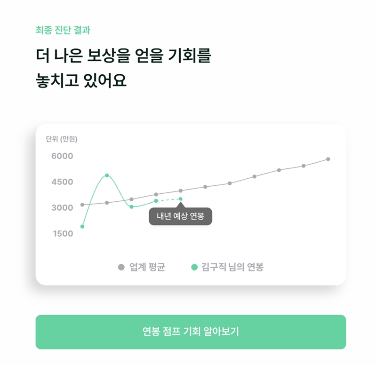Viewport: 376px width, 365px height.
Task: Click the green legend dot for 김구직 님의 연봉
Action: click(x=194, y=267)
